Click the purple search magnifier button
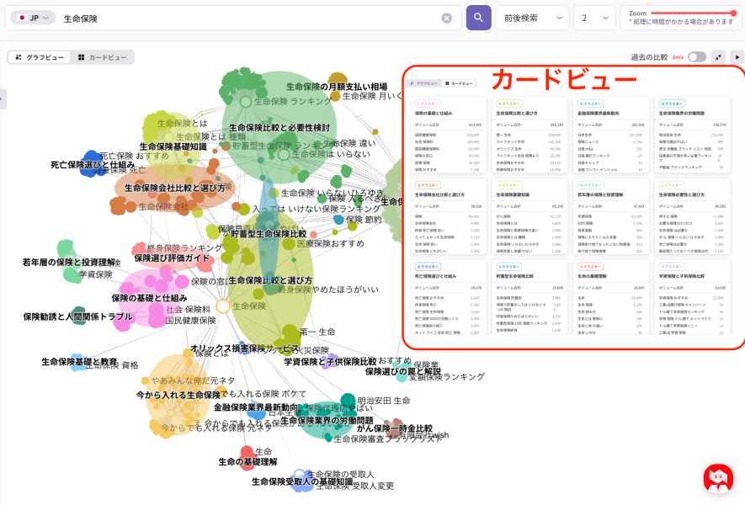The height and width of the screenshot is (505, 745). coord(478,18)
